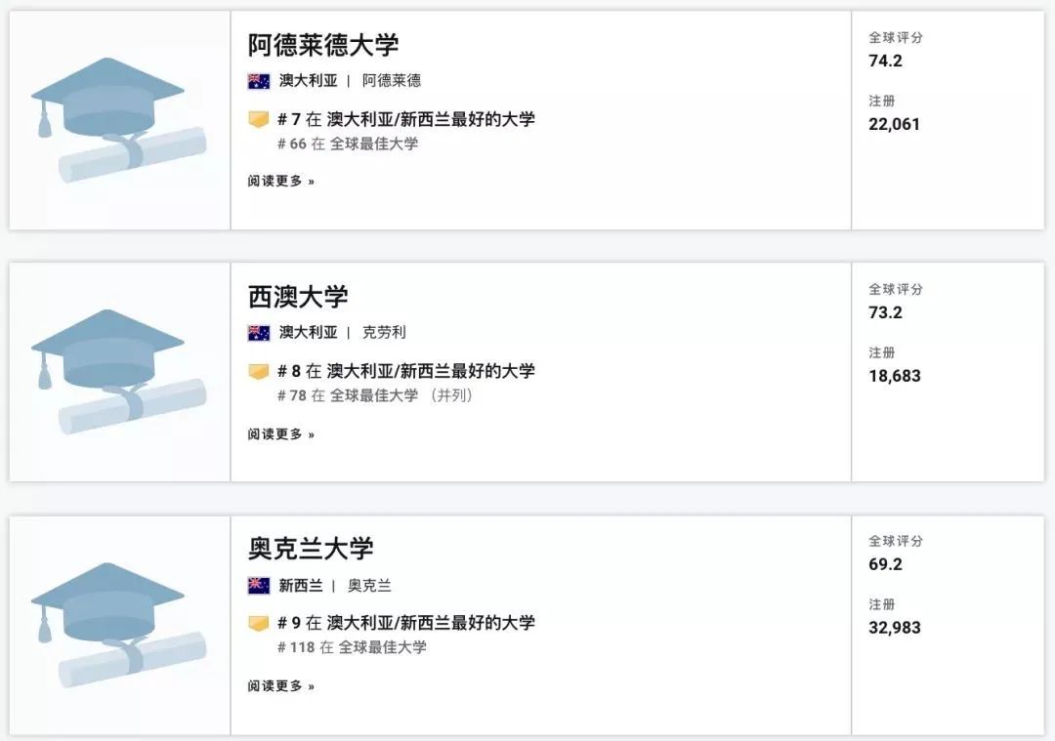Click the Australian flag next to 阿德莱德

[259, 81]
